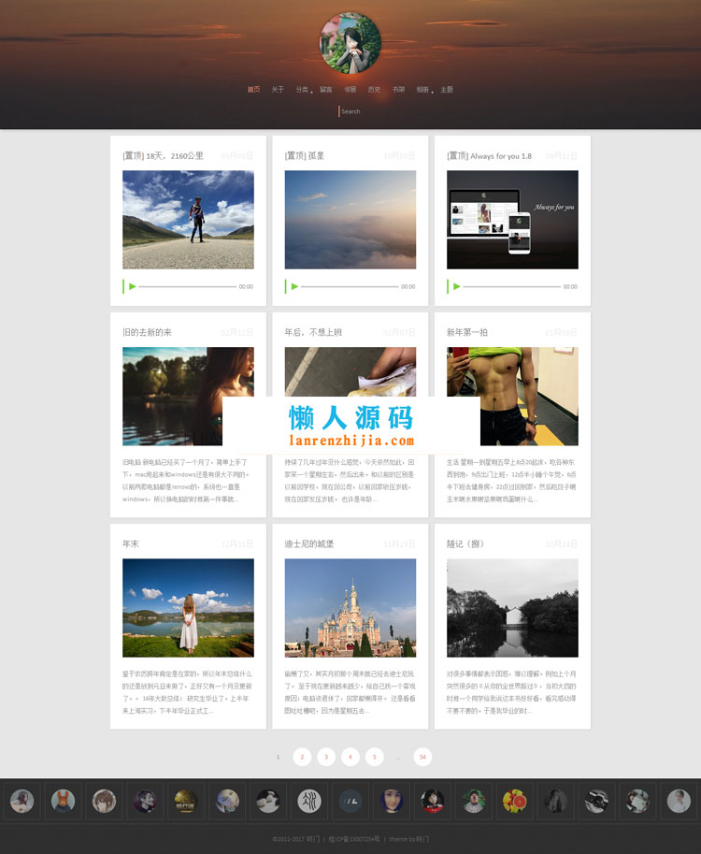
Task: Open the gold logo avatar in the footer
Action: point(186,802)
